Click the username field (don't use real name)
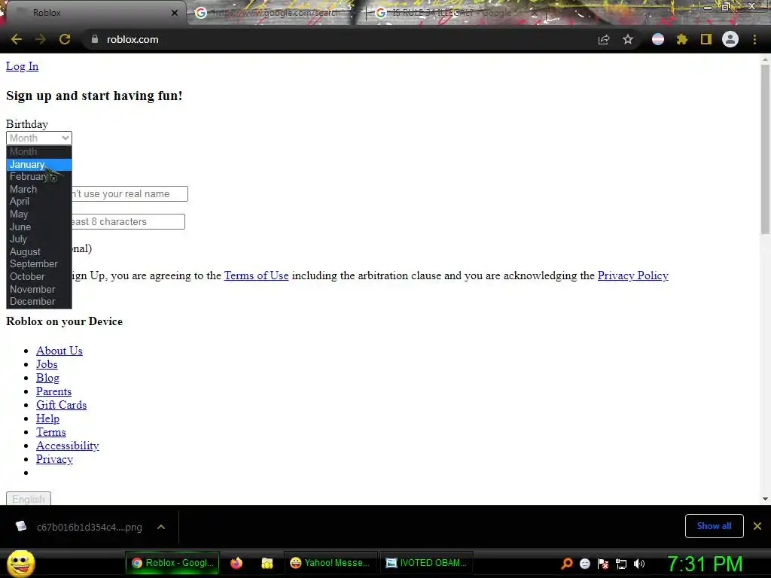This screenshot has width=771, height=578. [130, 193]
